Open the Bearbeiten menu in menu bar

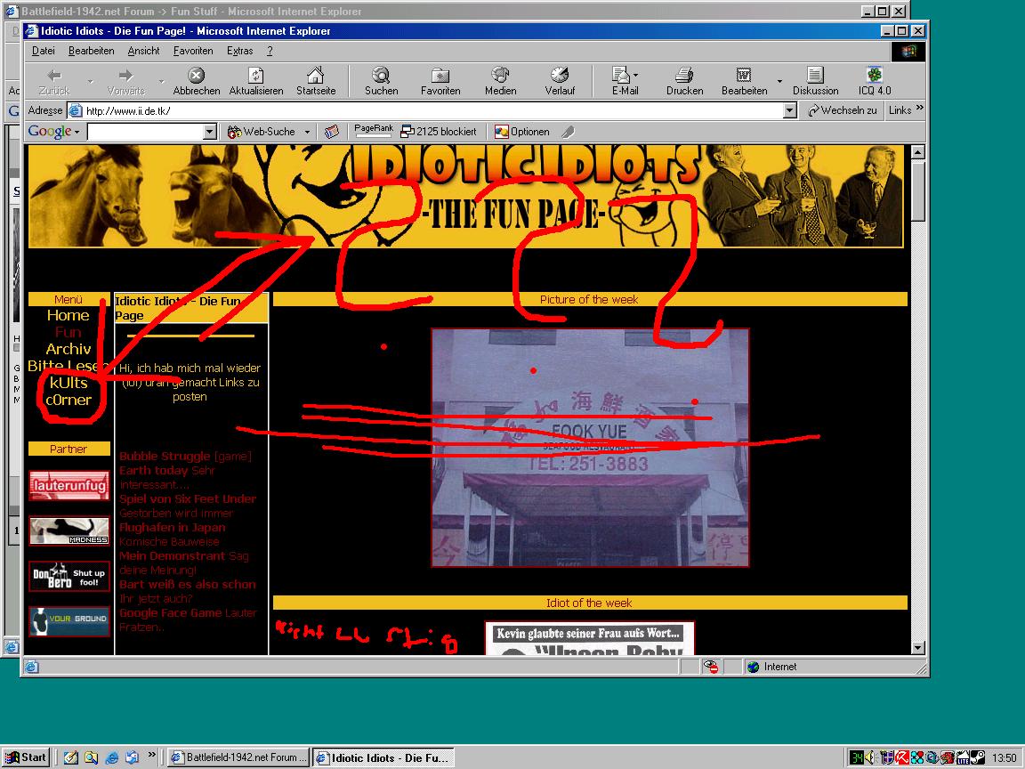(x=91, y=51)
